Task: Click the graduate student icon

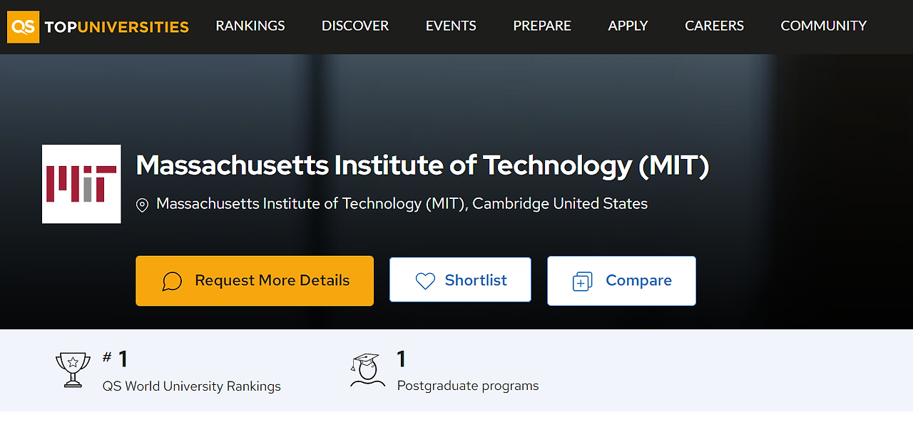Action: click(367, 370)
